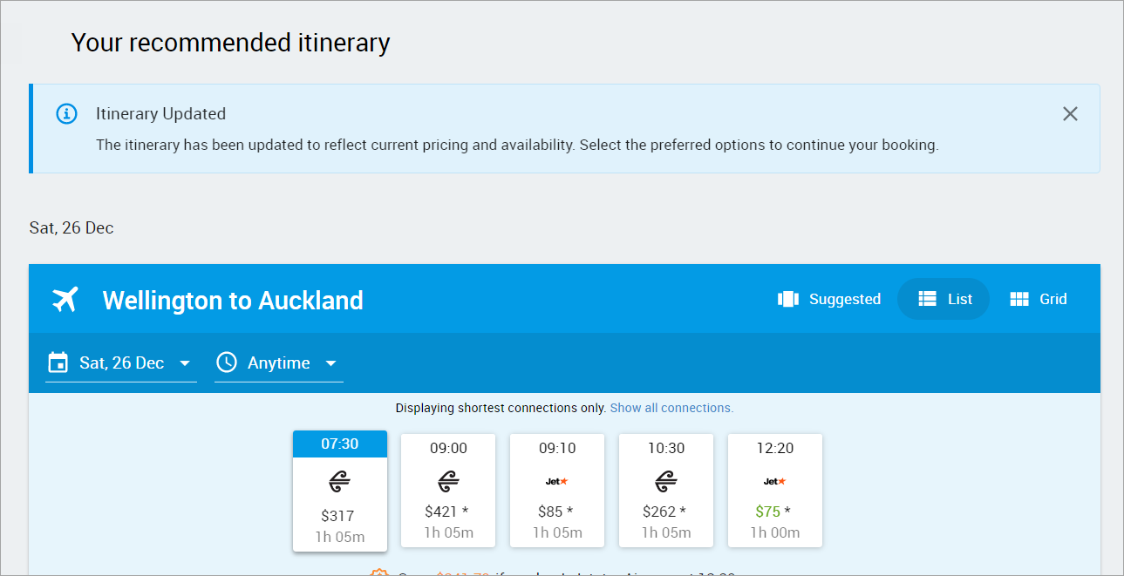Select the 12:20 Jetstar flight for $75

(774, 490)
